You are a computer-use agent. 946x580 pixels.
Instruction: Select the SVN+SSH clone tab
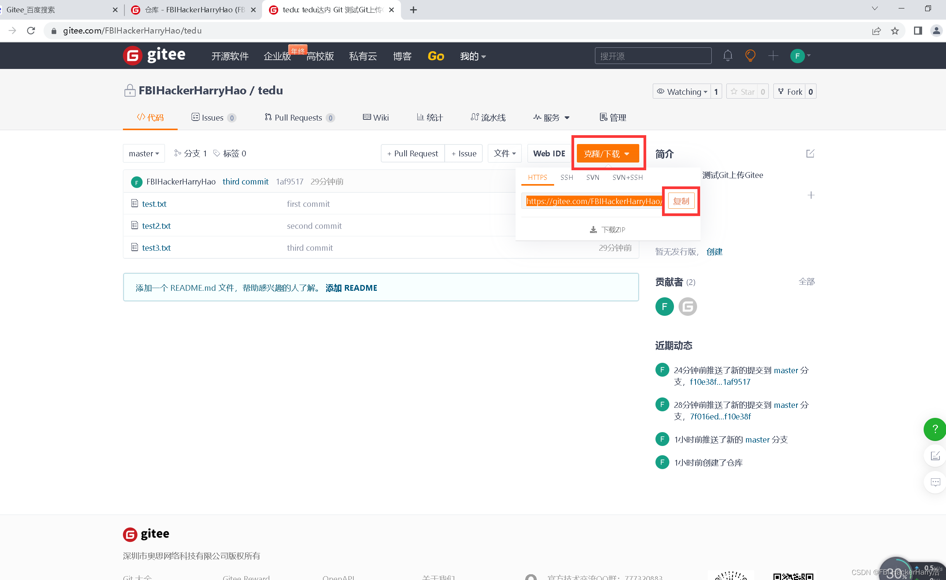[627, 178]
